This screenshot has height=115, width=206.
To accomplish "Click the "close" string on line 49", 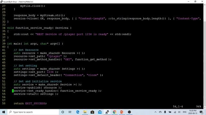I will tap(92, 75).
